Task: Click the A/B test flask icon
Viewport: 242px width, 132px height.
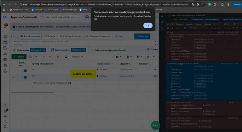Action: [66, 57]
